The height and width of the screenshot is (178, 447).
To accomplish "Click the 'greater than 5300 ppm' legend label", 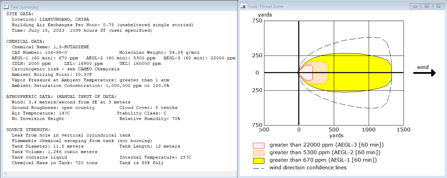I will click(325, 152).
